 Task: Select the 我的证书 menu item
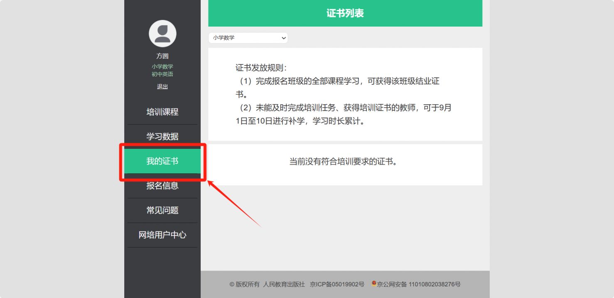click(x=162, y=161)
